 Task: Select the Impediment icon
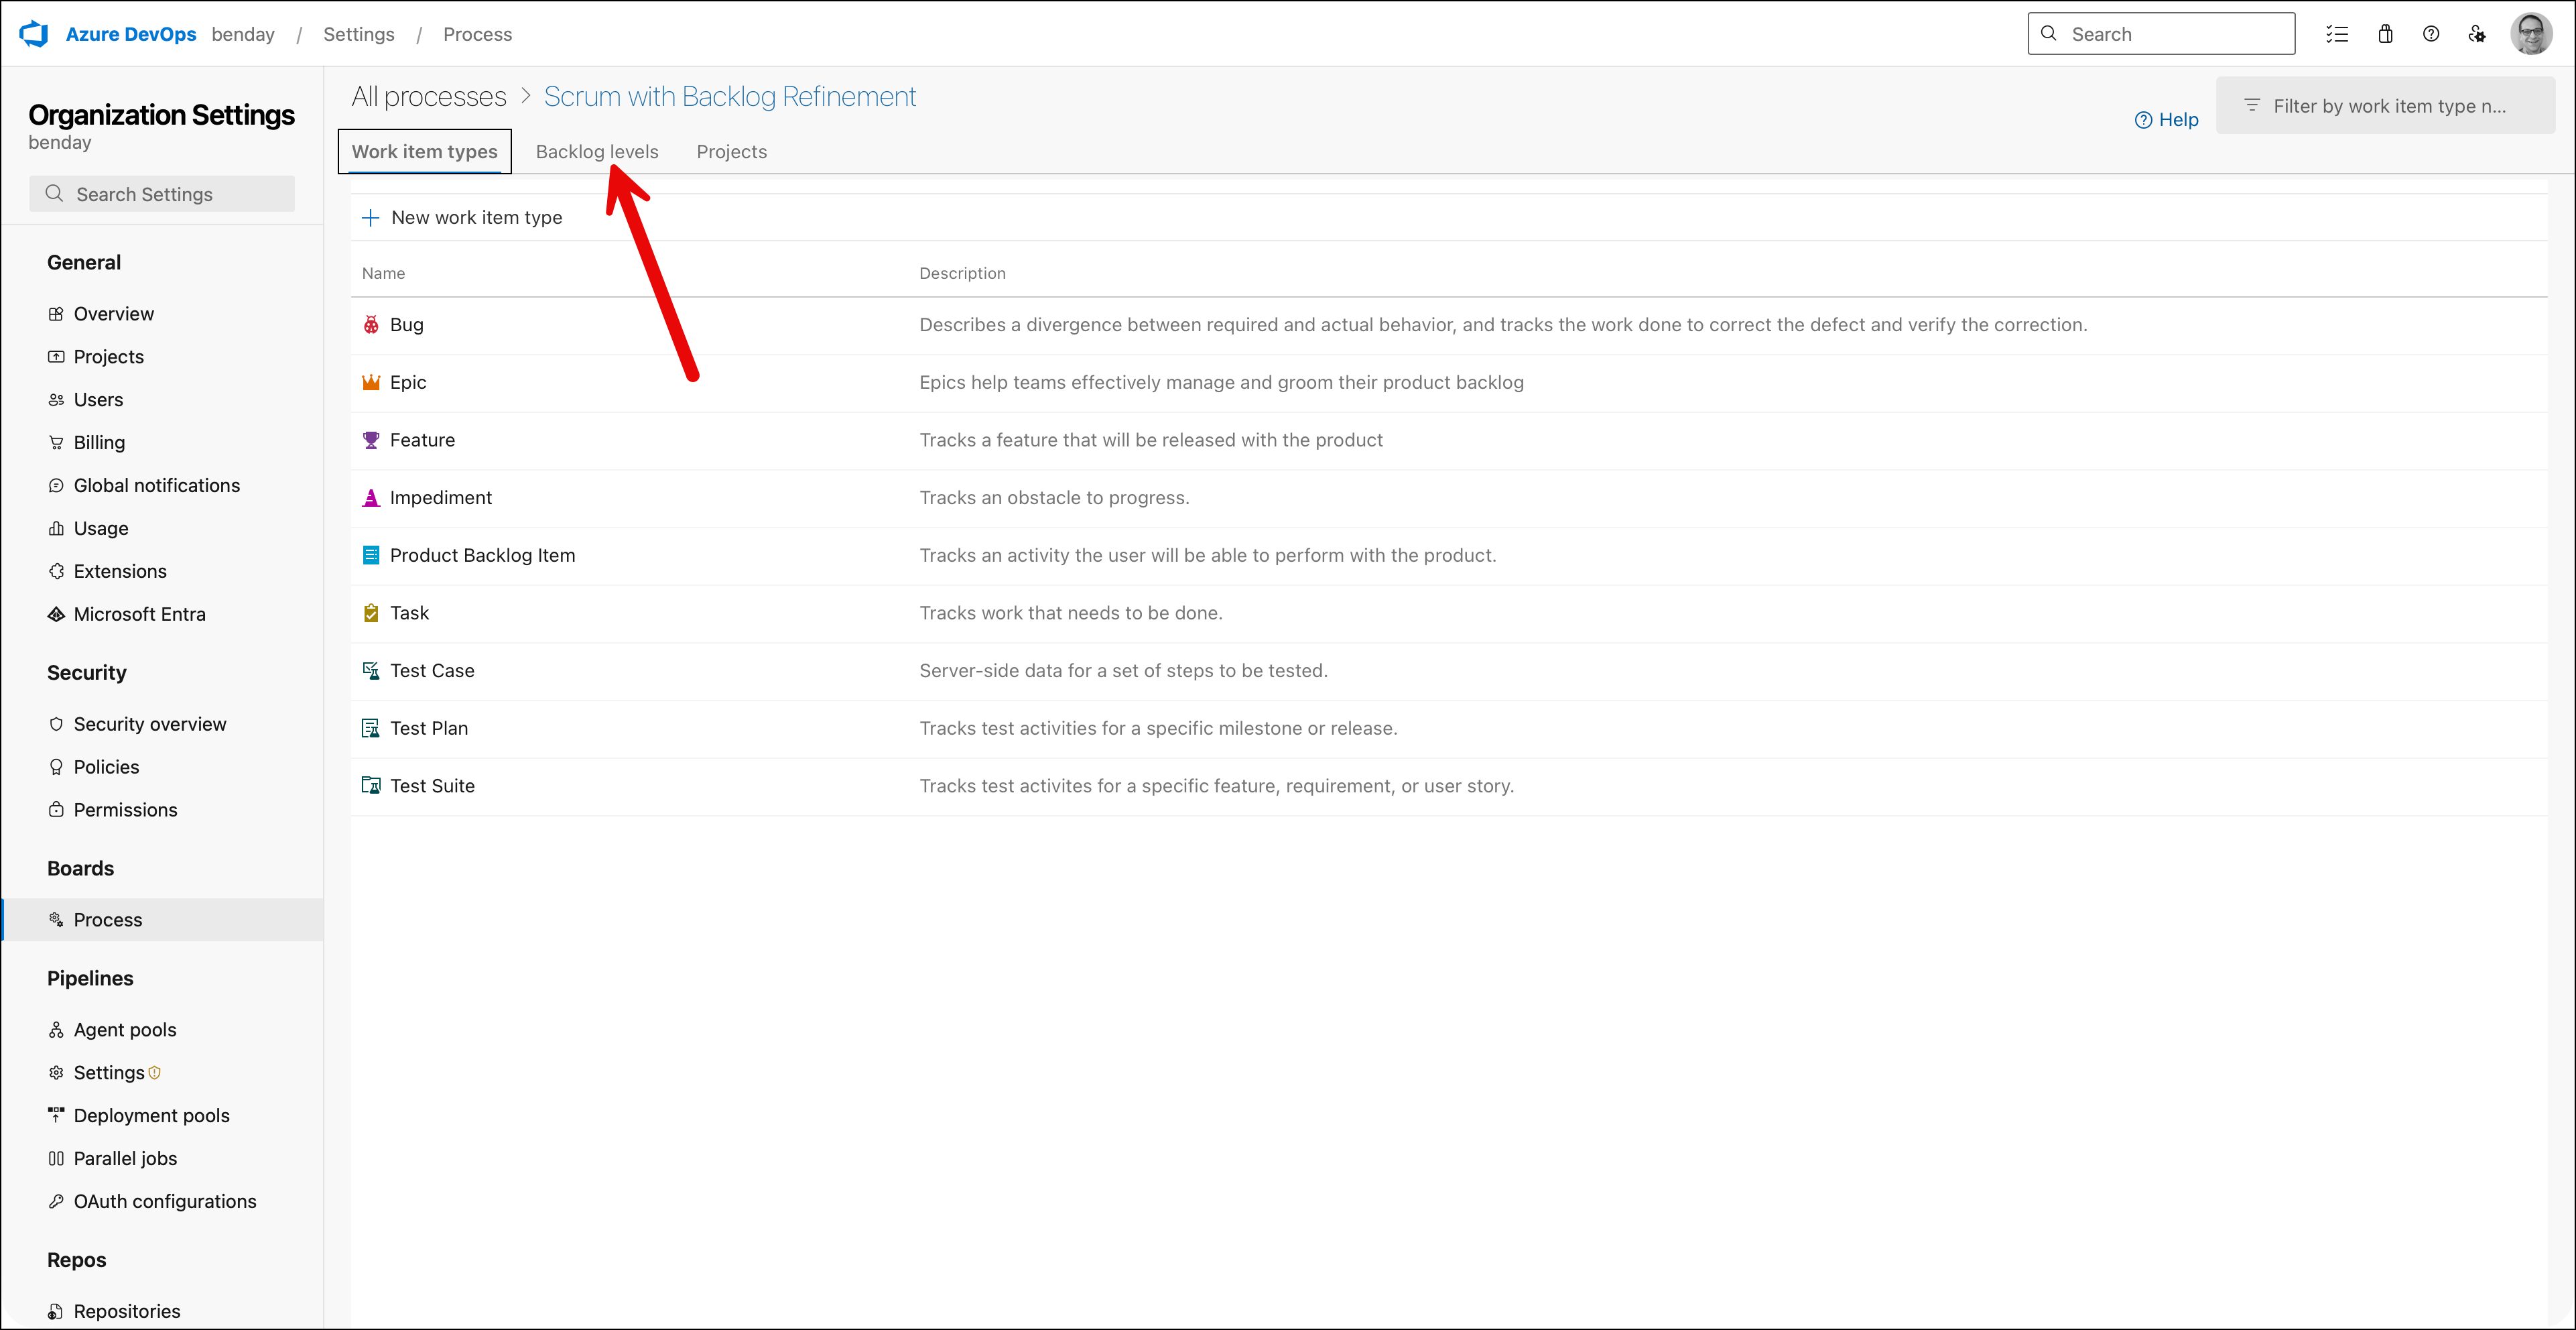[370, 497]
